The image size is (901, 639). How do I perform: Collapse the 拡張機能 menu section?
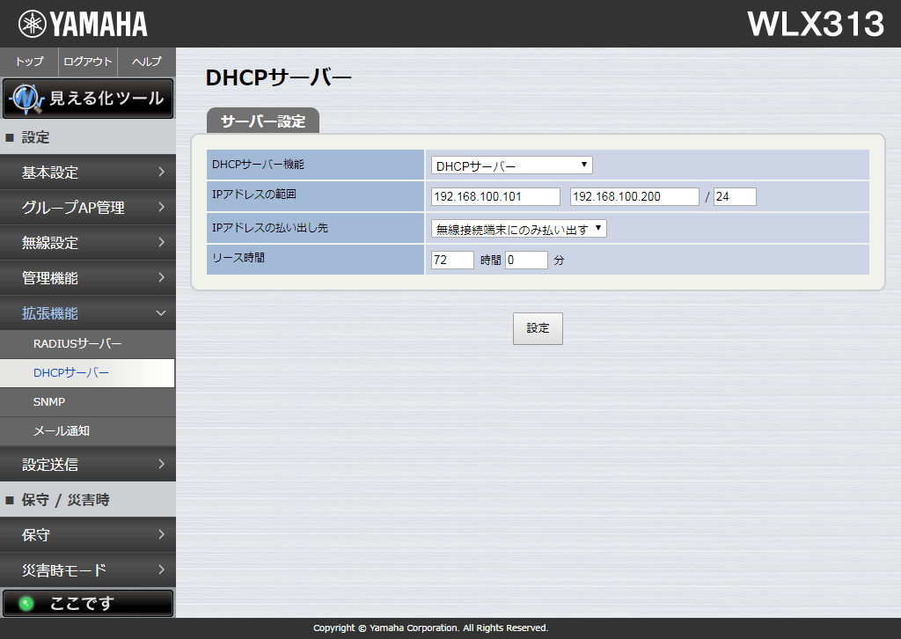coord(161,312)
